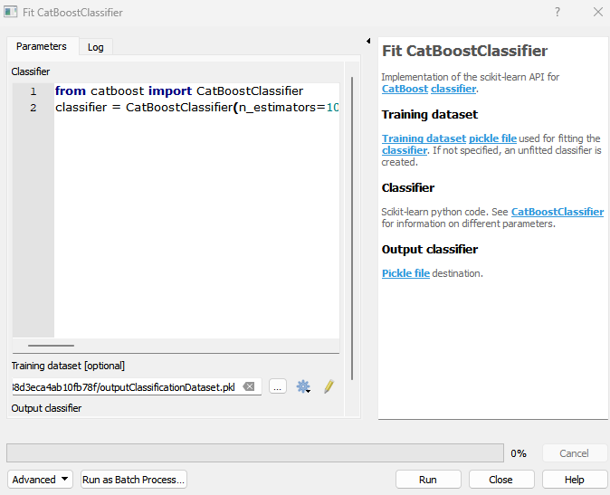Clear the Training dataset file path
The height and width of the screenshot is (495, 610).
point(249,386)
